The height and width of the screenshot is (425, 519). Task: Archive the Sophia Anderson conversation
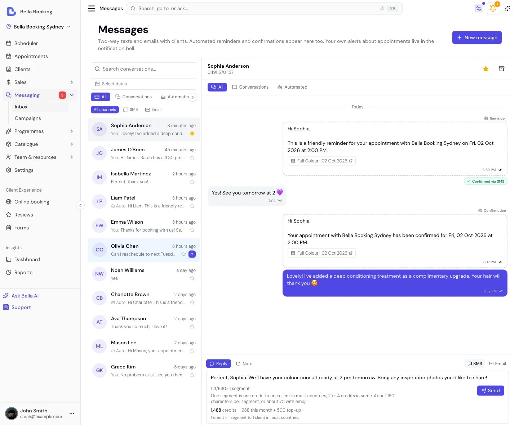(x=501, y=69)
